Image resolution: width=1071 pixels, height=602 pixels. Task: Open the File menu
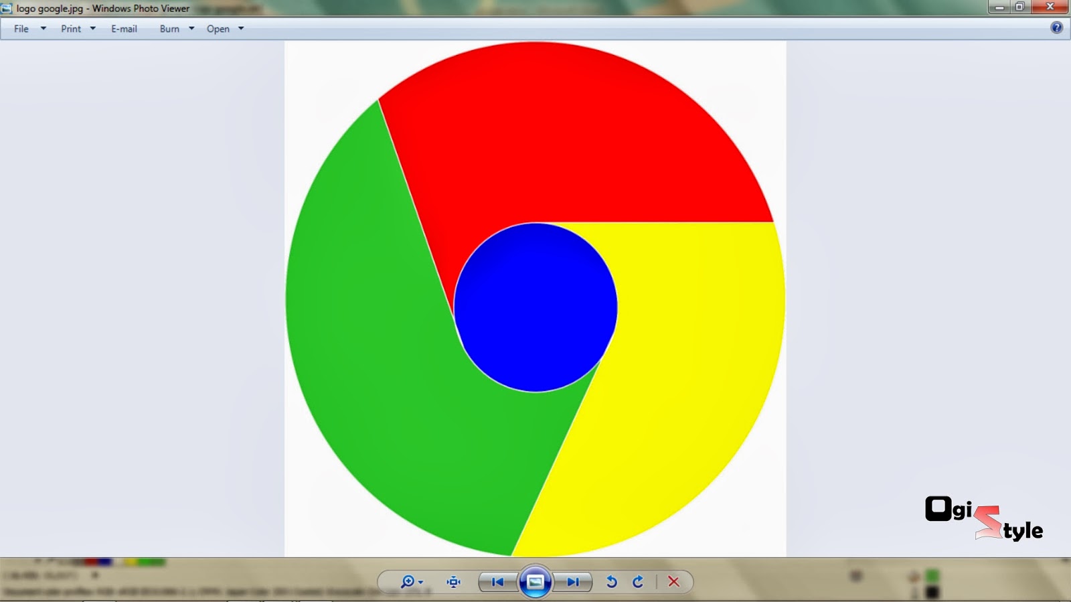coord(21,29)
